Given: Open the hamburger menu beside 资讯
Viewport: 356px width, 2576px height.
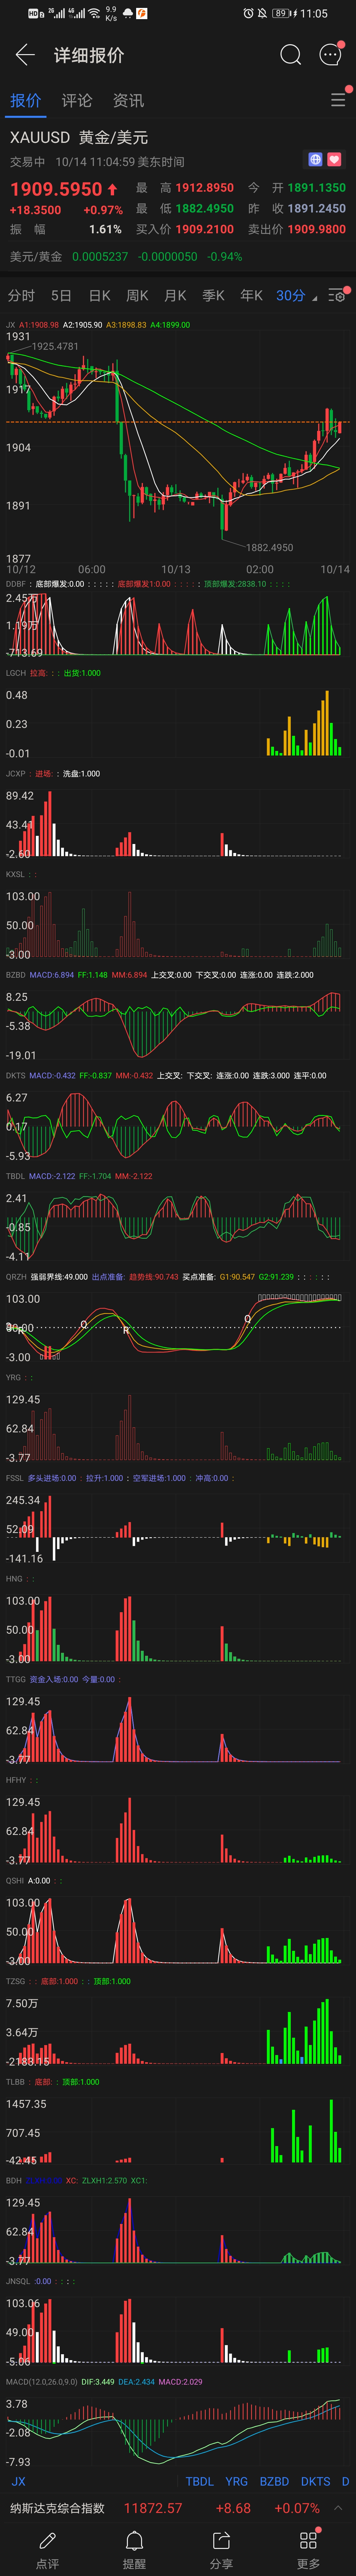Looking at the screenshot, I should 338,100.
